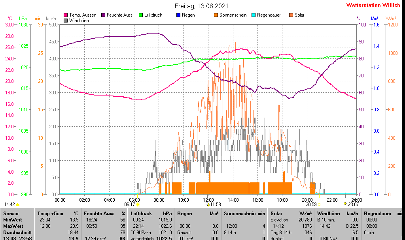Click the min temperature time '23:34'
Image resolution: width=405 pixels, height=240 pixels.
[x=45, y=220]
